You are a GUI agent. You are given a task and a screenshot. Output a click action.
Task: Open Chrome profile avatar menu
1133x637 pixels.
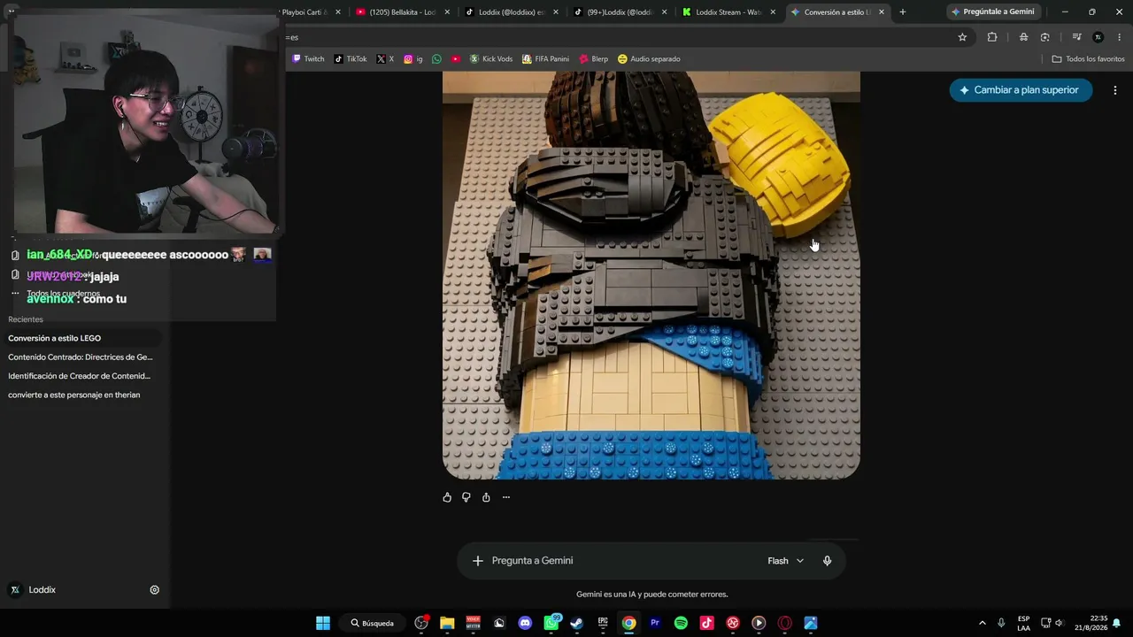coord(1098,37)
